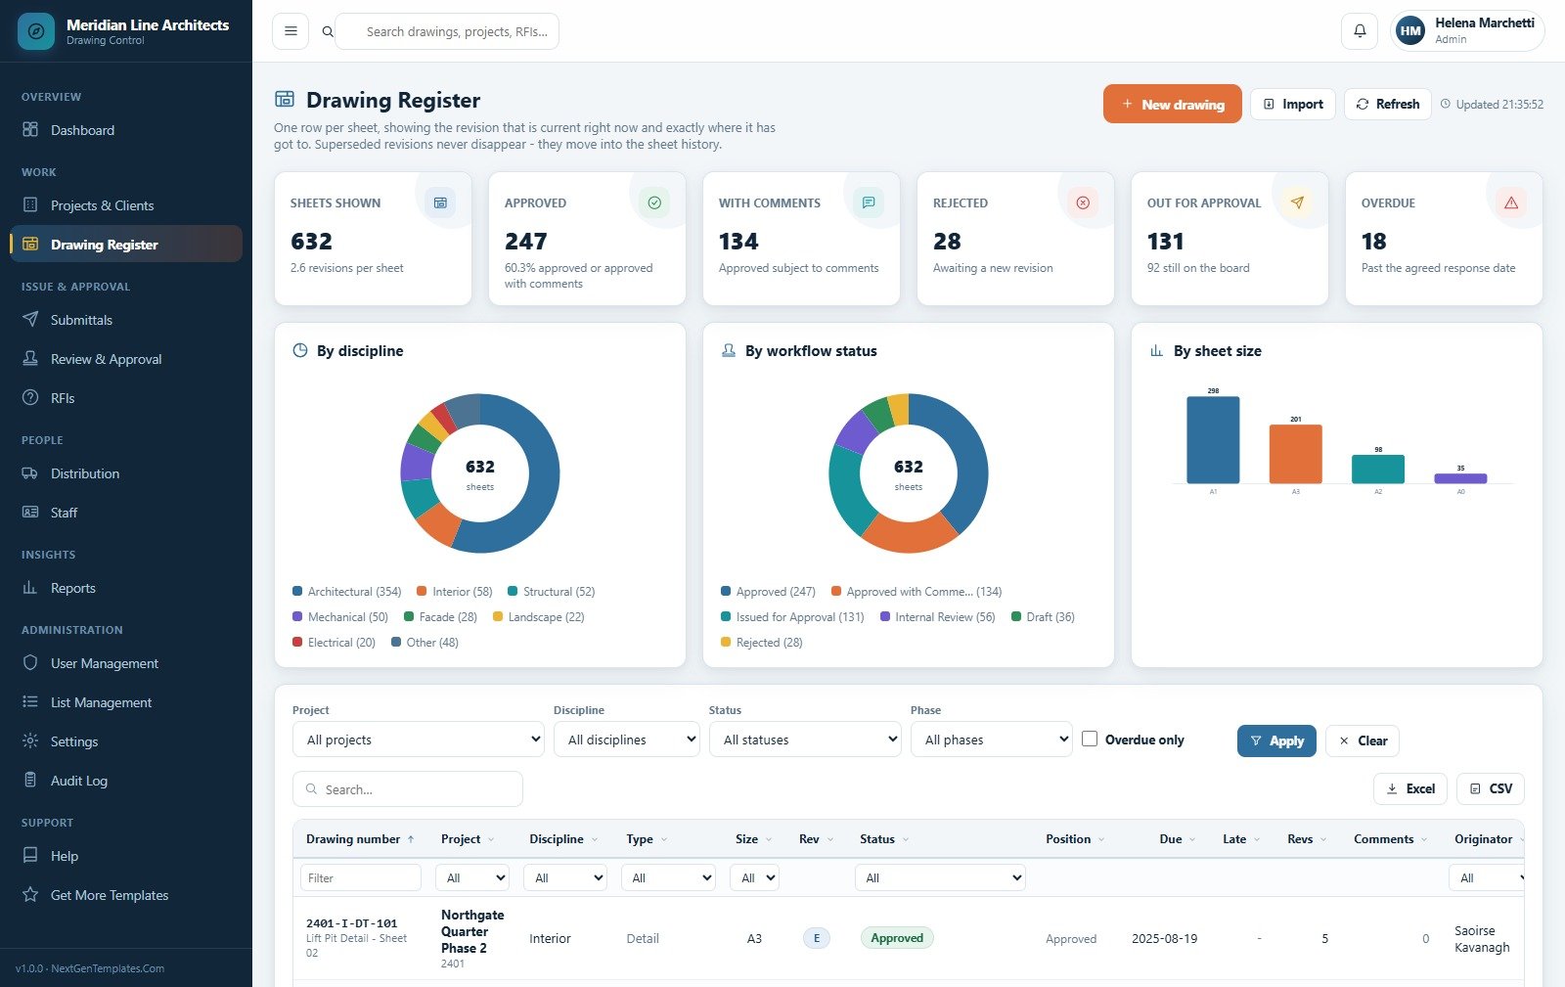Open the Audit Log page

[126, 781]
